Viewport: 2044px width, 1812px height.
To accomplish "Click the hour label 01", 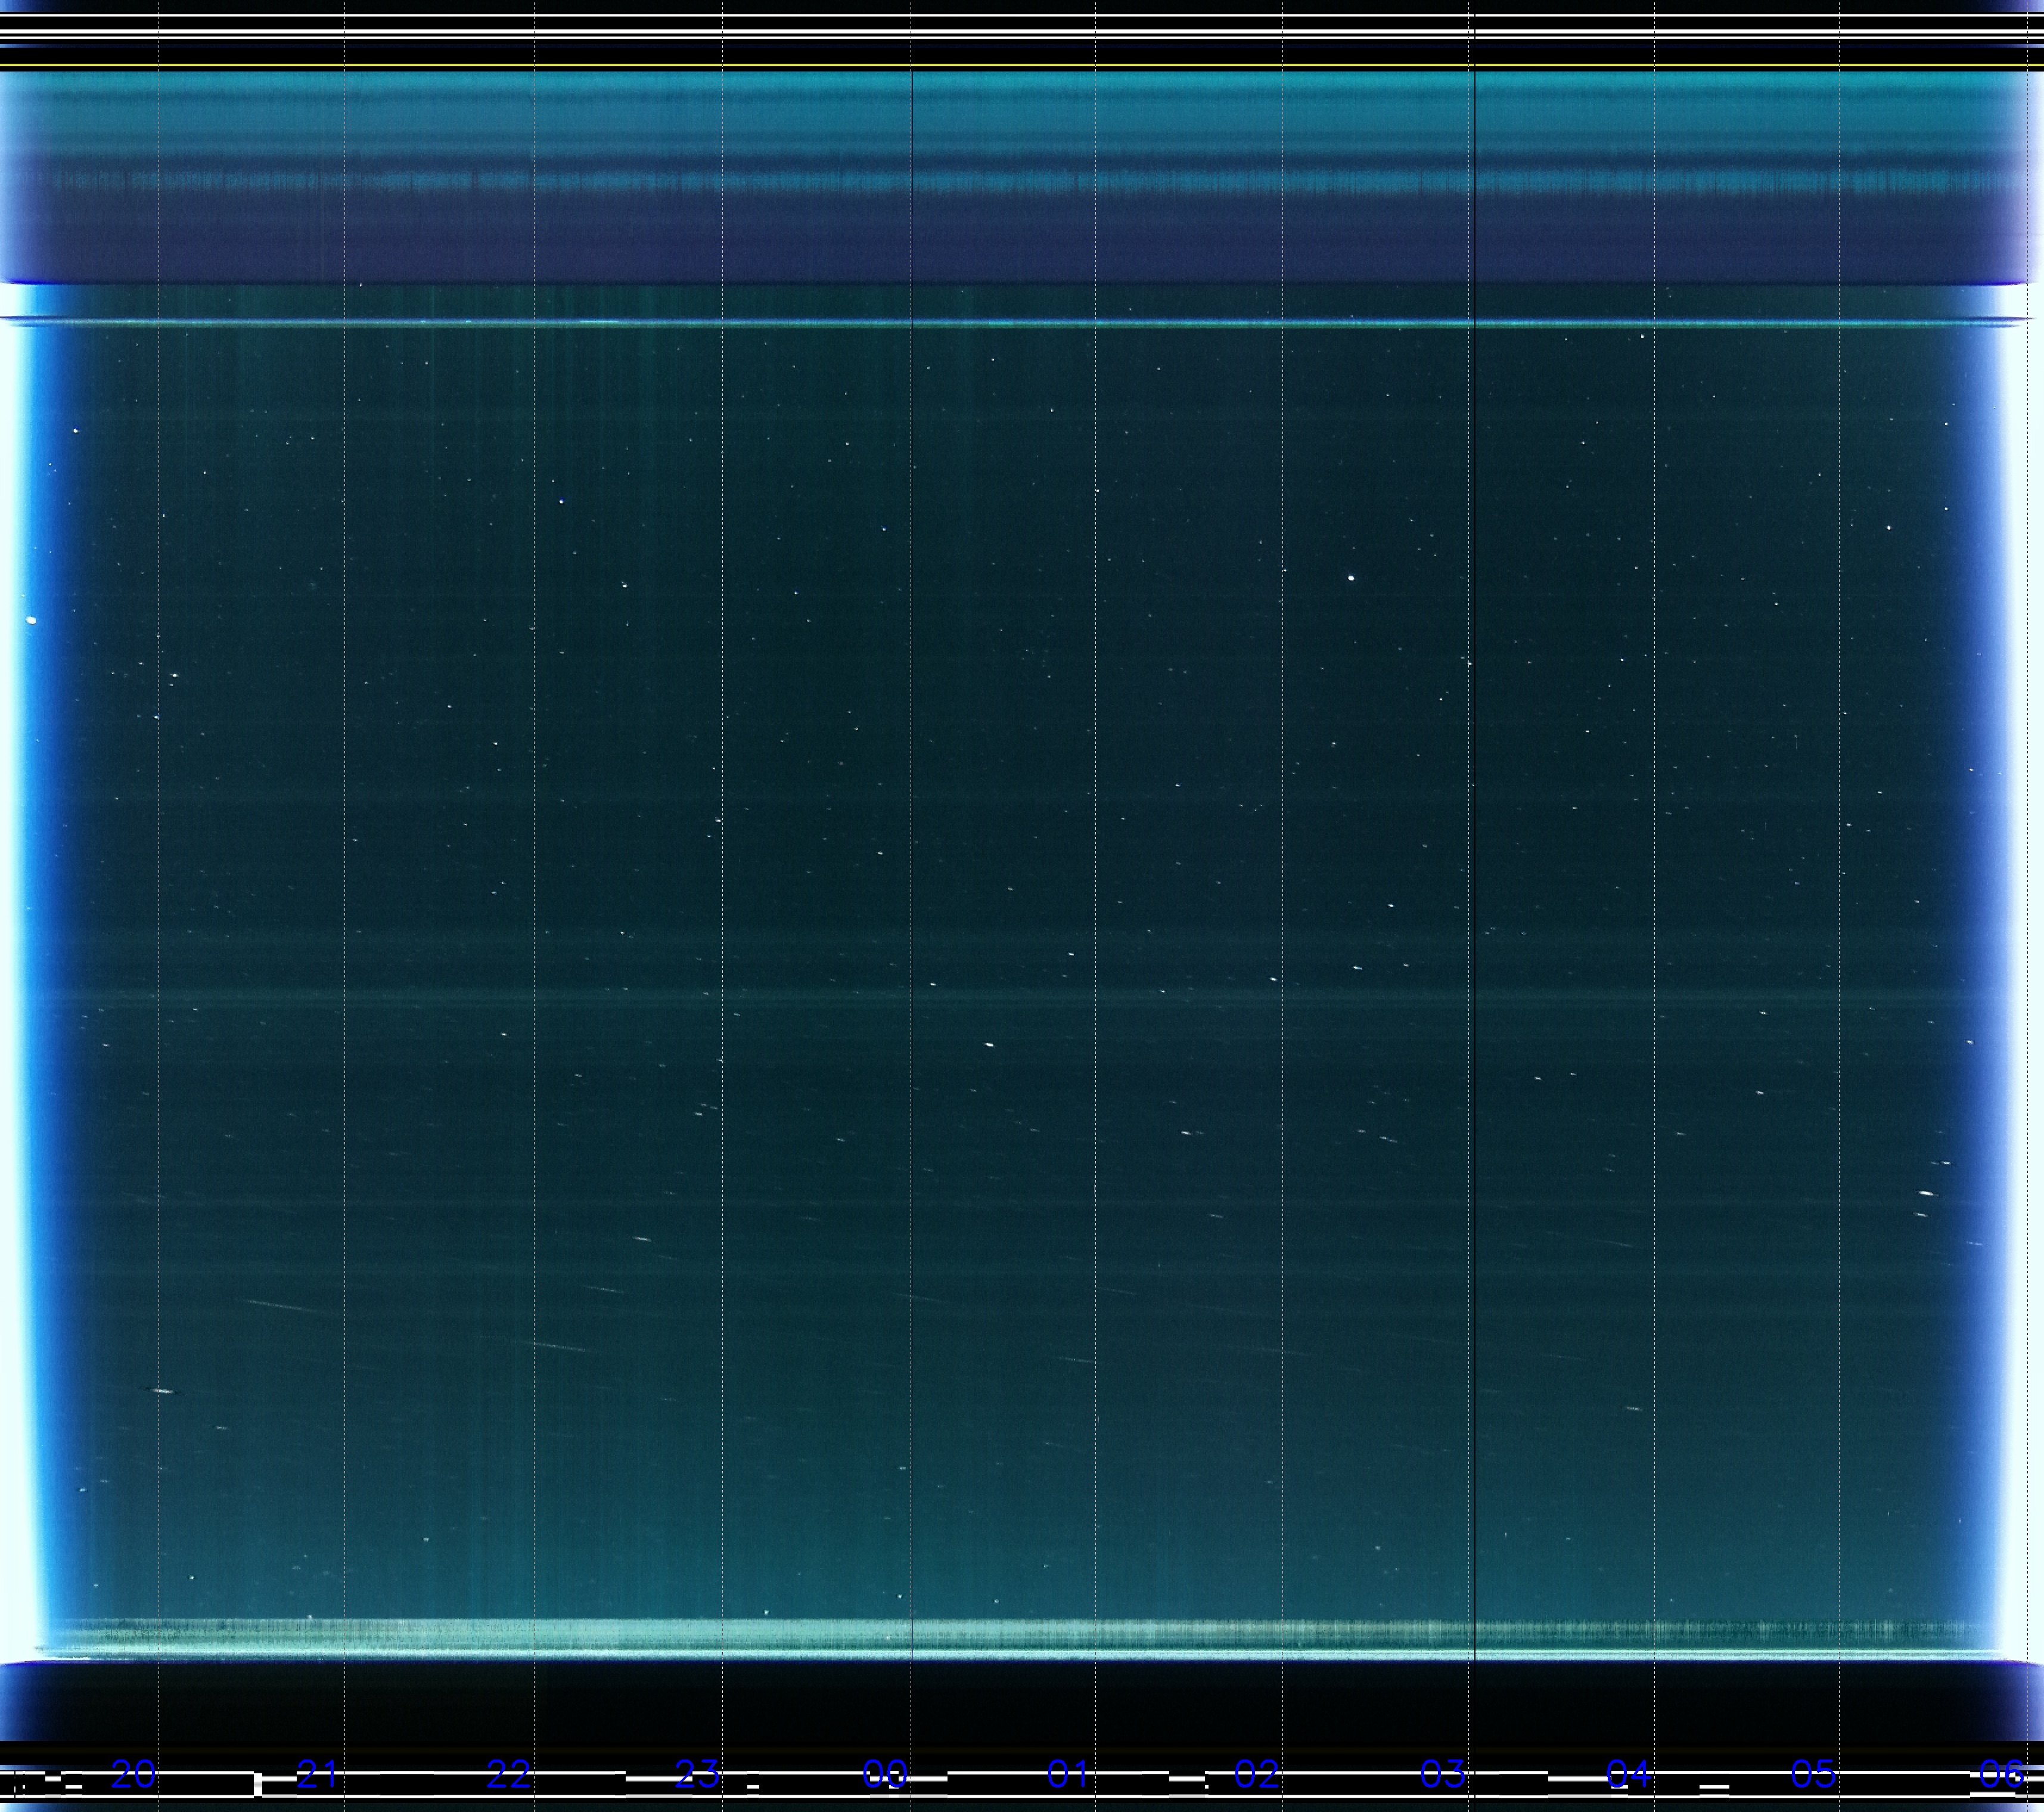I will coord(1068,1774).
